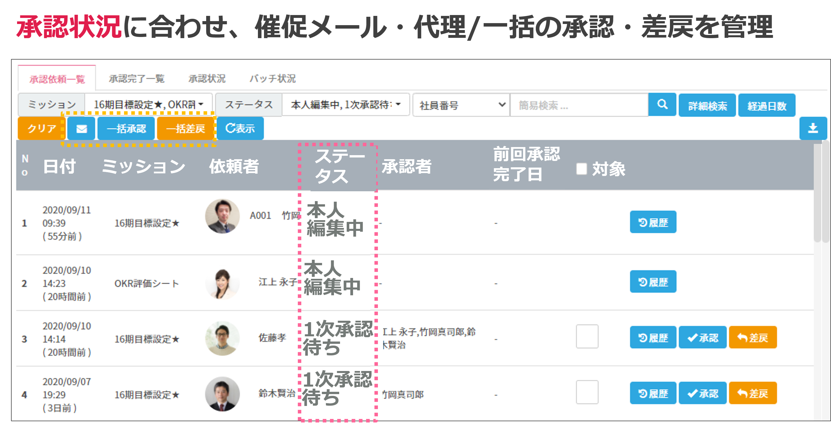This screenshot has height=423, width=831.
Task: Toggle the 対象 header select-all checkbox
Action: [x=581, y=169]
